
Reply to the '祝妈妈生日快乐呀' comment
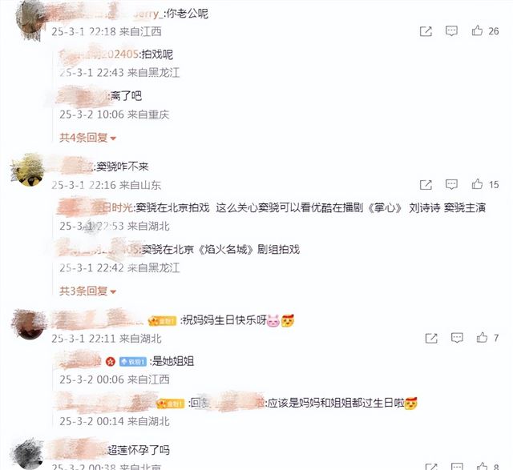(x=457, y=338)
